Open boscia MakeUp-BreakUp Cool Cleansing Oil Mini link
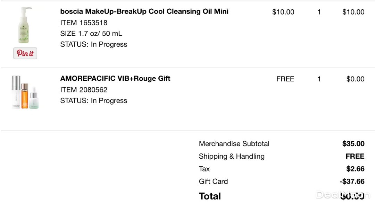Viewport: 375px width, 203px height. [144, 11]
